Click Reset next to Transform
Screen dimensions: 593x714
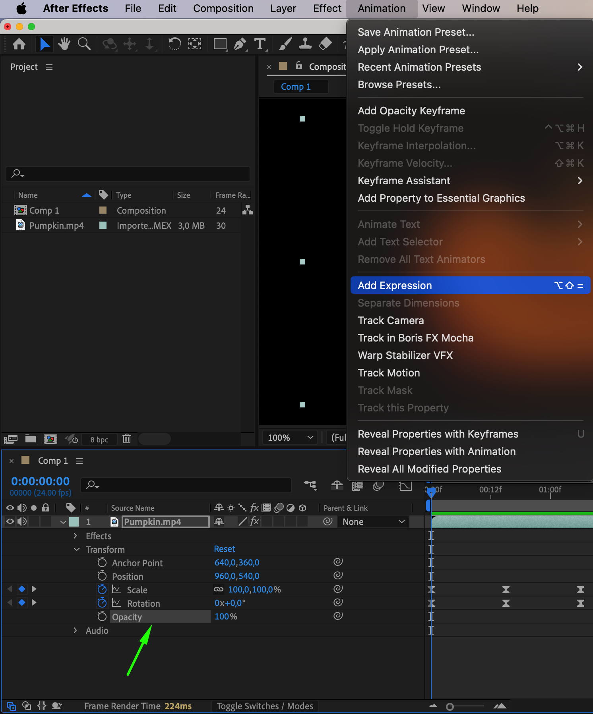(x=225, y=549)
